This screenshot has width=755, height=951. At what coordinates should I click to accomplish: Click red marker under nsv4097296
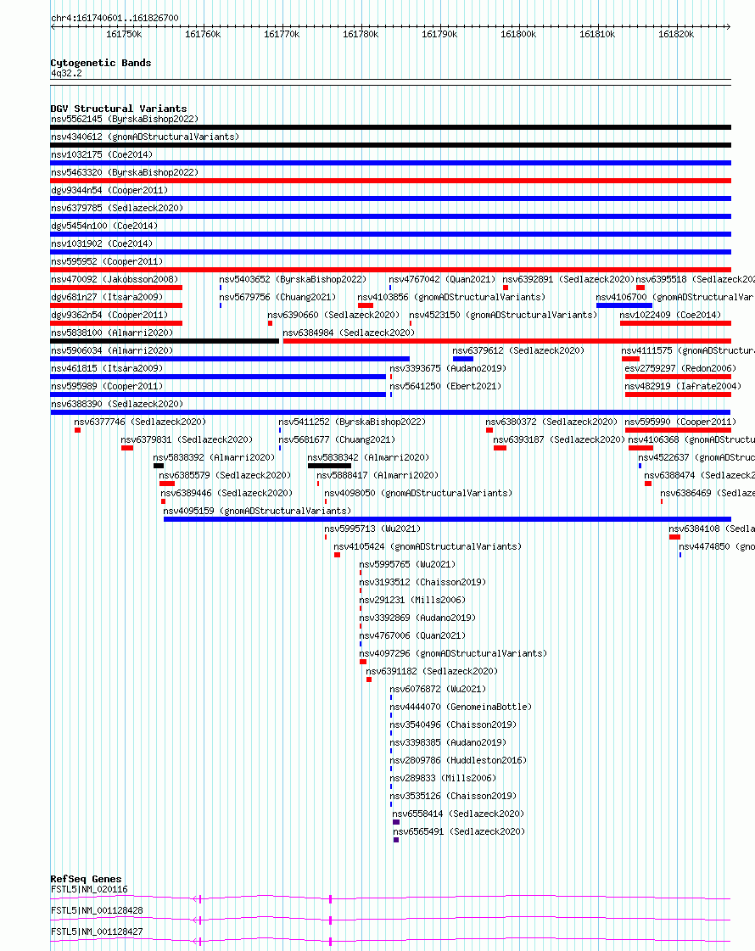tap(363, 662)
